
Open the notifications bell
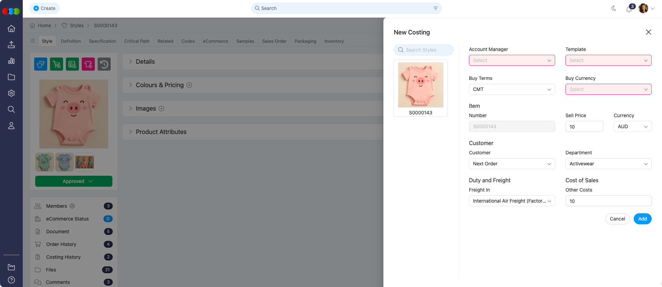pos(629,9)
